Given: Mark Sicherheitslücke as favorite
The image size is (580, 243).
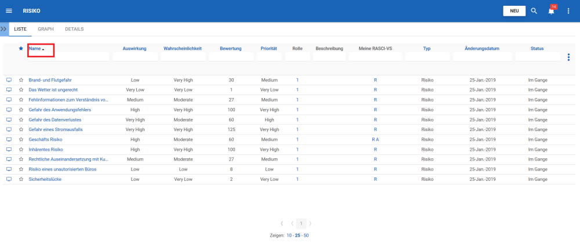Looking at the screenshot, I should (x=21, y=179).
